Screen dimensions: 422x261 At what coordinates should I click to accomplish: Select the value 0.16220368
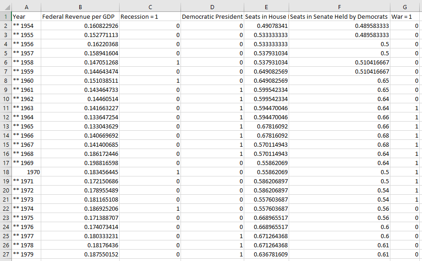pos(80,44)
